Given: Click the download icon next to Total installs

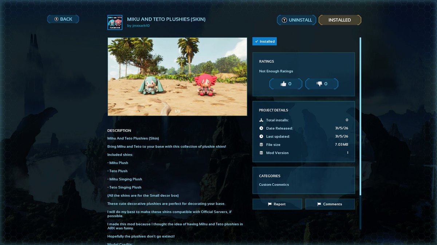Looking at the screenshot, I should [261, 120].
